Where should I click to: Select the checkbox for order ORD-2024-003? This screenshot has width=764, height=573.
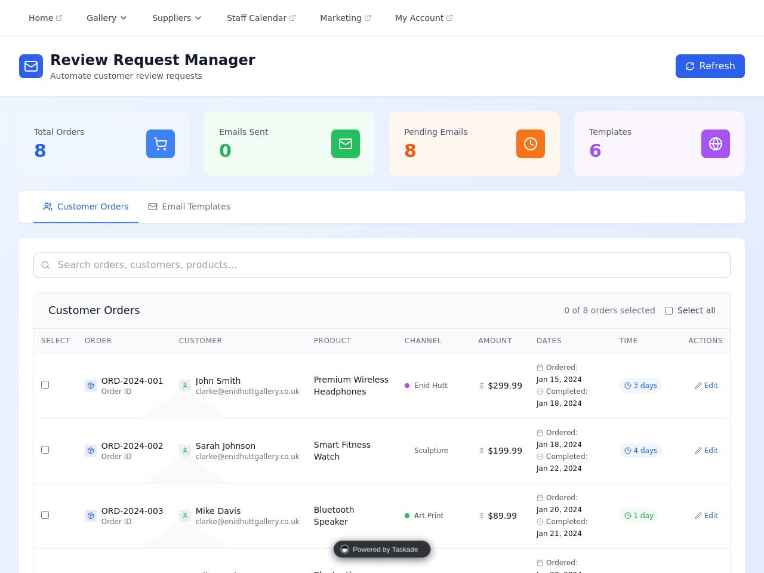coord(45,515)
